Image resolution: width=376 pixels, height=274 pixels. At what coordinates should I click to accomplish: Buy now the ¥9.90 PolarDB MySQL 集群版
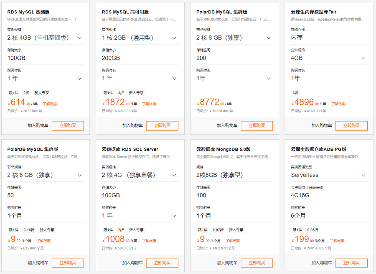coord(68,263)
